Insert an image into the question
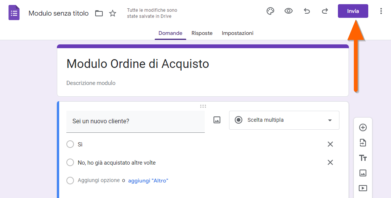391x198 pixels. (217, 120)
